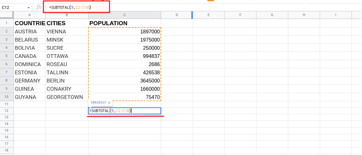
Task: Click the GUINEA cell
Action: (30, 89)
